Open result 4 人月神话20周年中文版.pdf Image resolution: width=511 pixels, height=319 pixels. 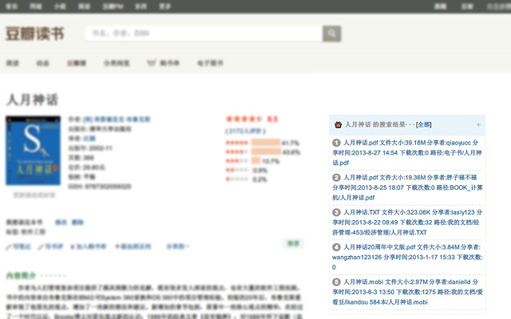pos(407,257)
